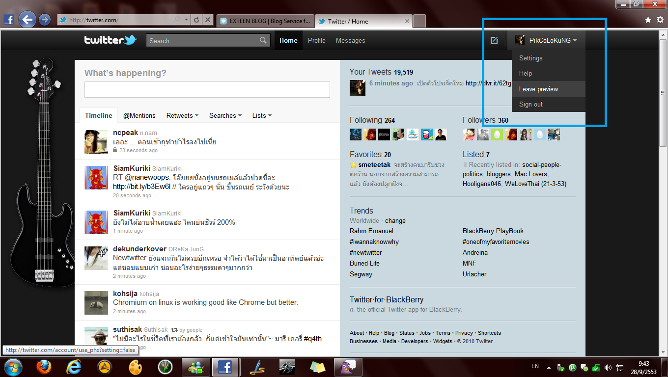Open the paint palette taskbar icon
This screenshot has height=377, width=668.
click(x=135, y=367)
